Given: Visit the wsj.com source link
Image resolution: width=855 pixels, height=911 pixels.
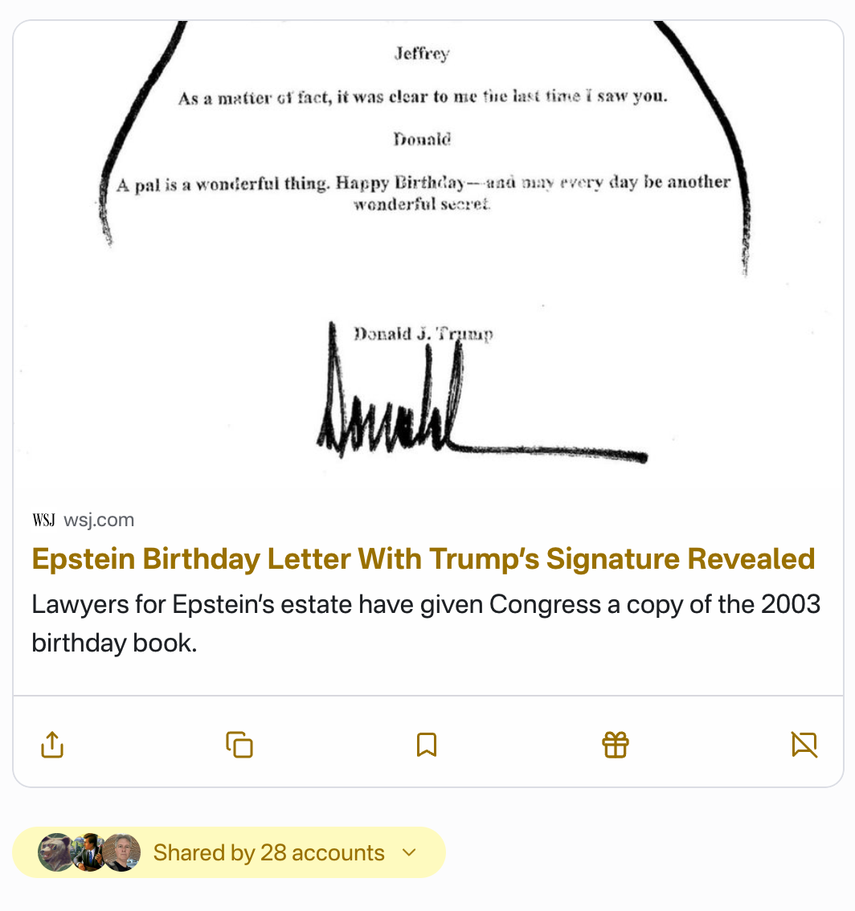Looking at the screenshot, I should point(99,521).
